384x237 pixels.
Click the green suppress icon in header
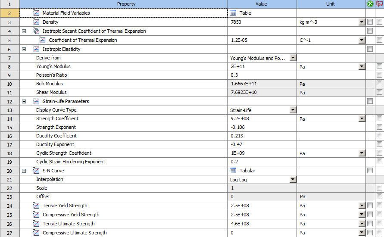pyautogui.click(x=370, y=4)
